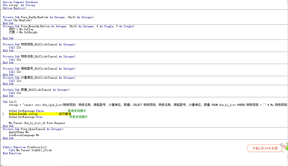Click the frm_bj_List_zb.Form.Requery line
Screen dimensions: 288x166
(x=37, y=123)
